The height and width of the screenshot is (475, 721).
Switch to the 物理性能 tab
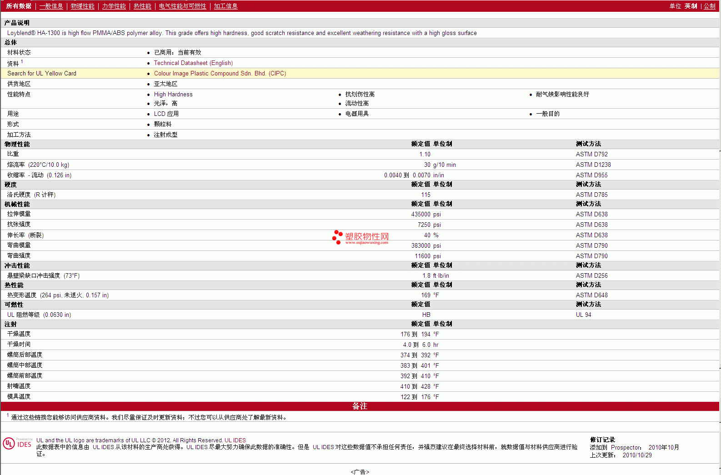pyautogui.click(x=82, y=6)
